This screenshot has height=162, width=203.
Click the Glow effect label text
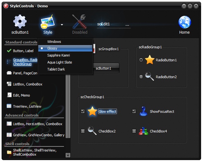pyautogui.click(x=107, y=111)
